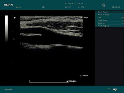Click the focus position marker beside depth scale
Image resolution: width=124 pixels, height=93 pixels.
[14, 39]
